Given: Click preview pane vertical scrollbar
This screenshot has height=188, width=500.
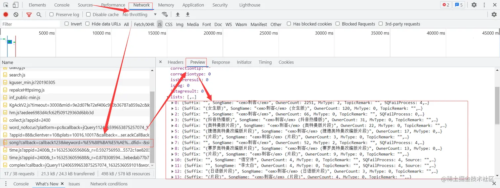Looking at the screenshot, I should click(x=497, y=106).
